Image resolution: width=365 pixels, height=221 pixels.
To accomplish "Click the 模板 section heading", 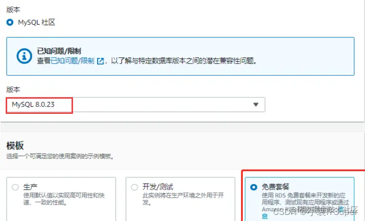I will 15,146.
